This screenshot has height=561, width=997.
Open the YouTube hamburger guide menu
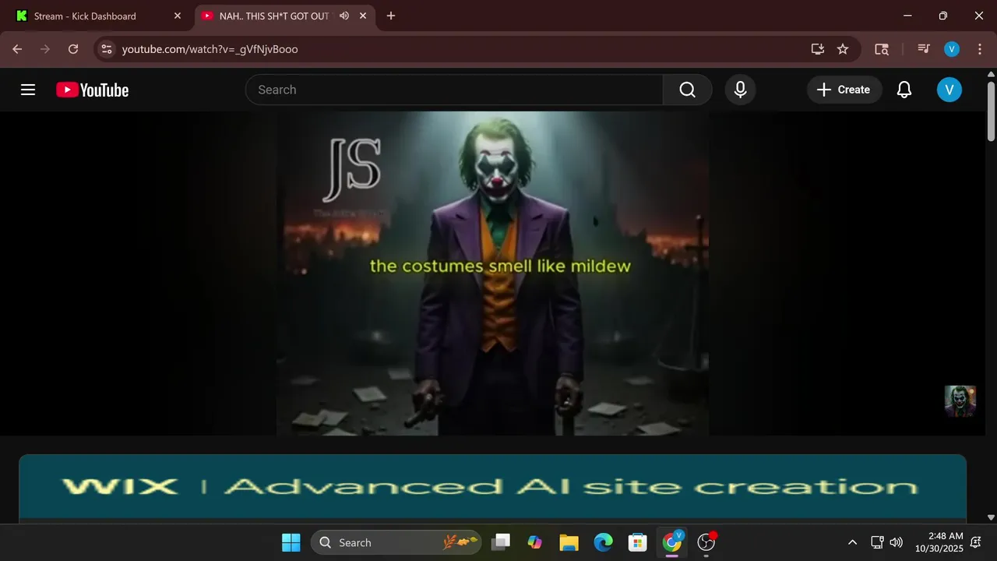tap(28, 90)
